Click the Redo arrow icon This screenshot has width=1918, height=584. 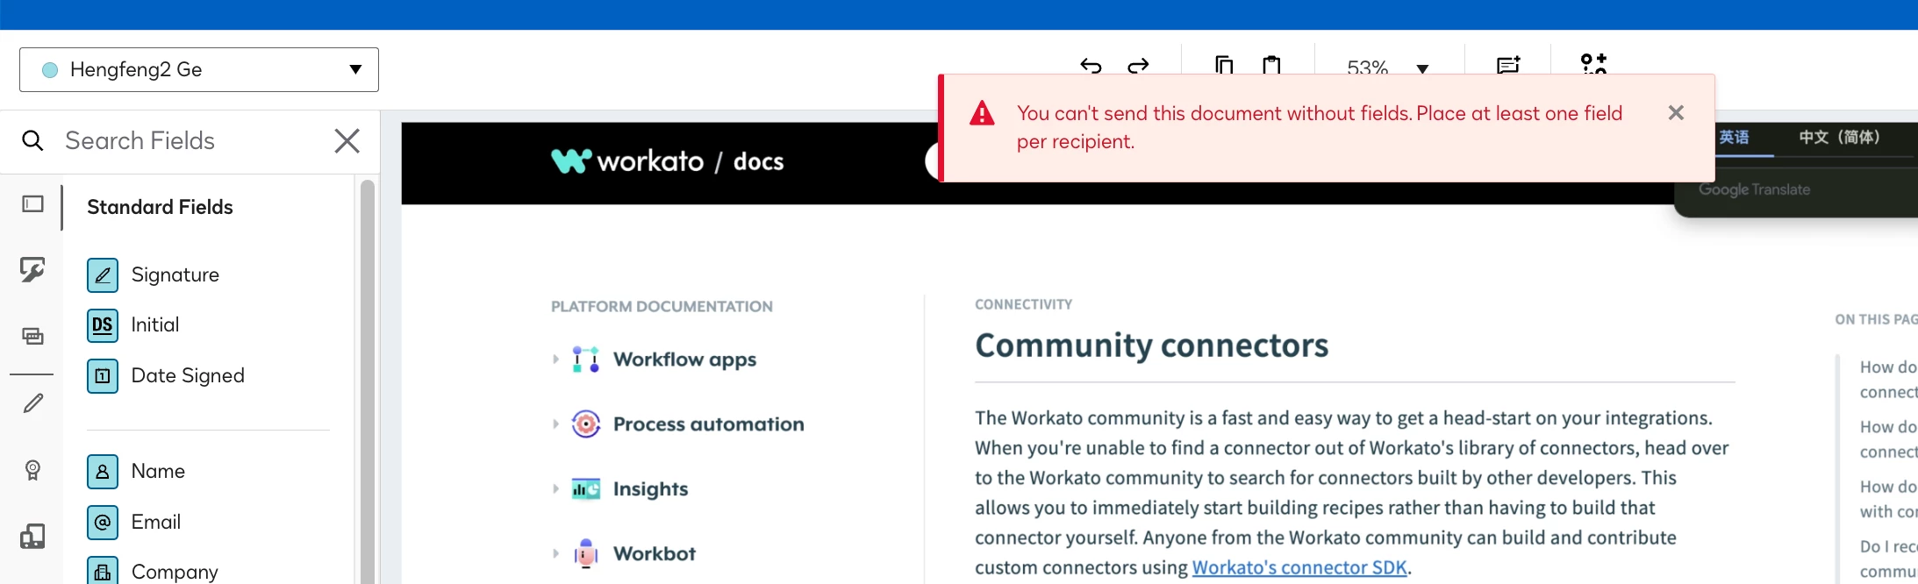1138,66
